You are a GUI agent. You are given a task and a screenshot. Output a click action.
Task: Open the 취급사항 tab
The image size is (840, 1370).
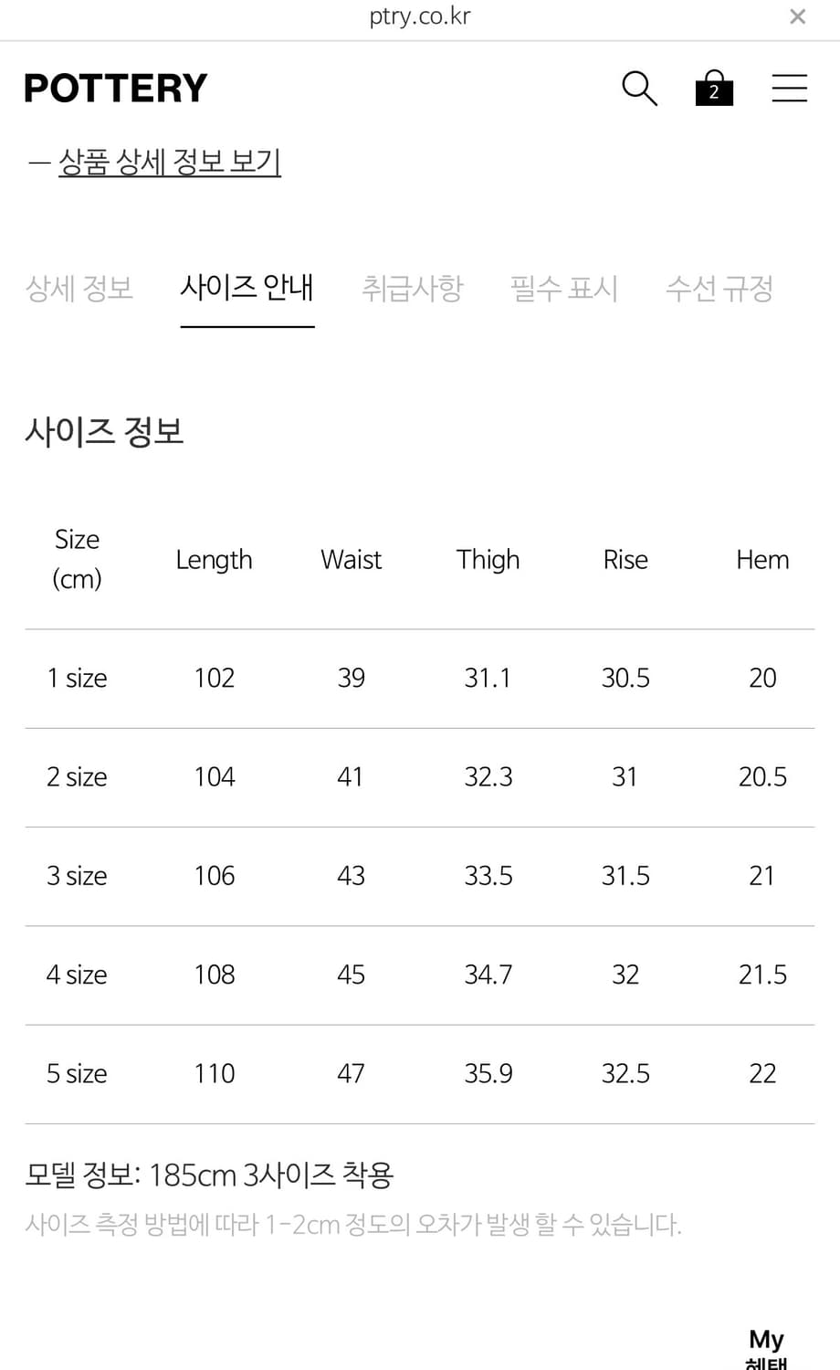pos(413,288)
